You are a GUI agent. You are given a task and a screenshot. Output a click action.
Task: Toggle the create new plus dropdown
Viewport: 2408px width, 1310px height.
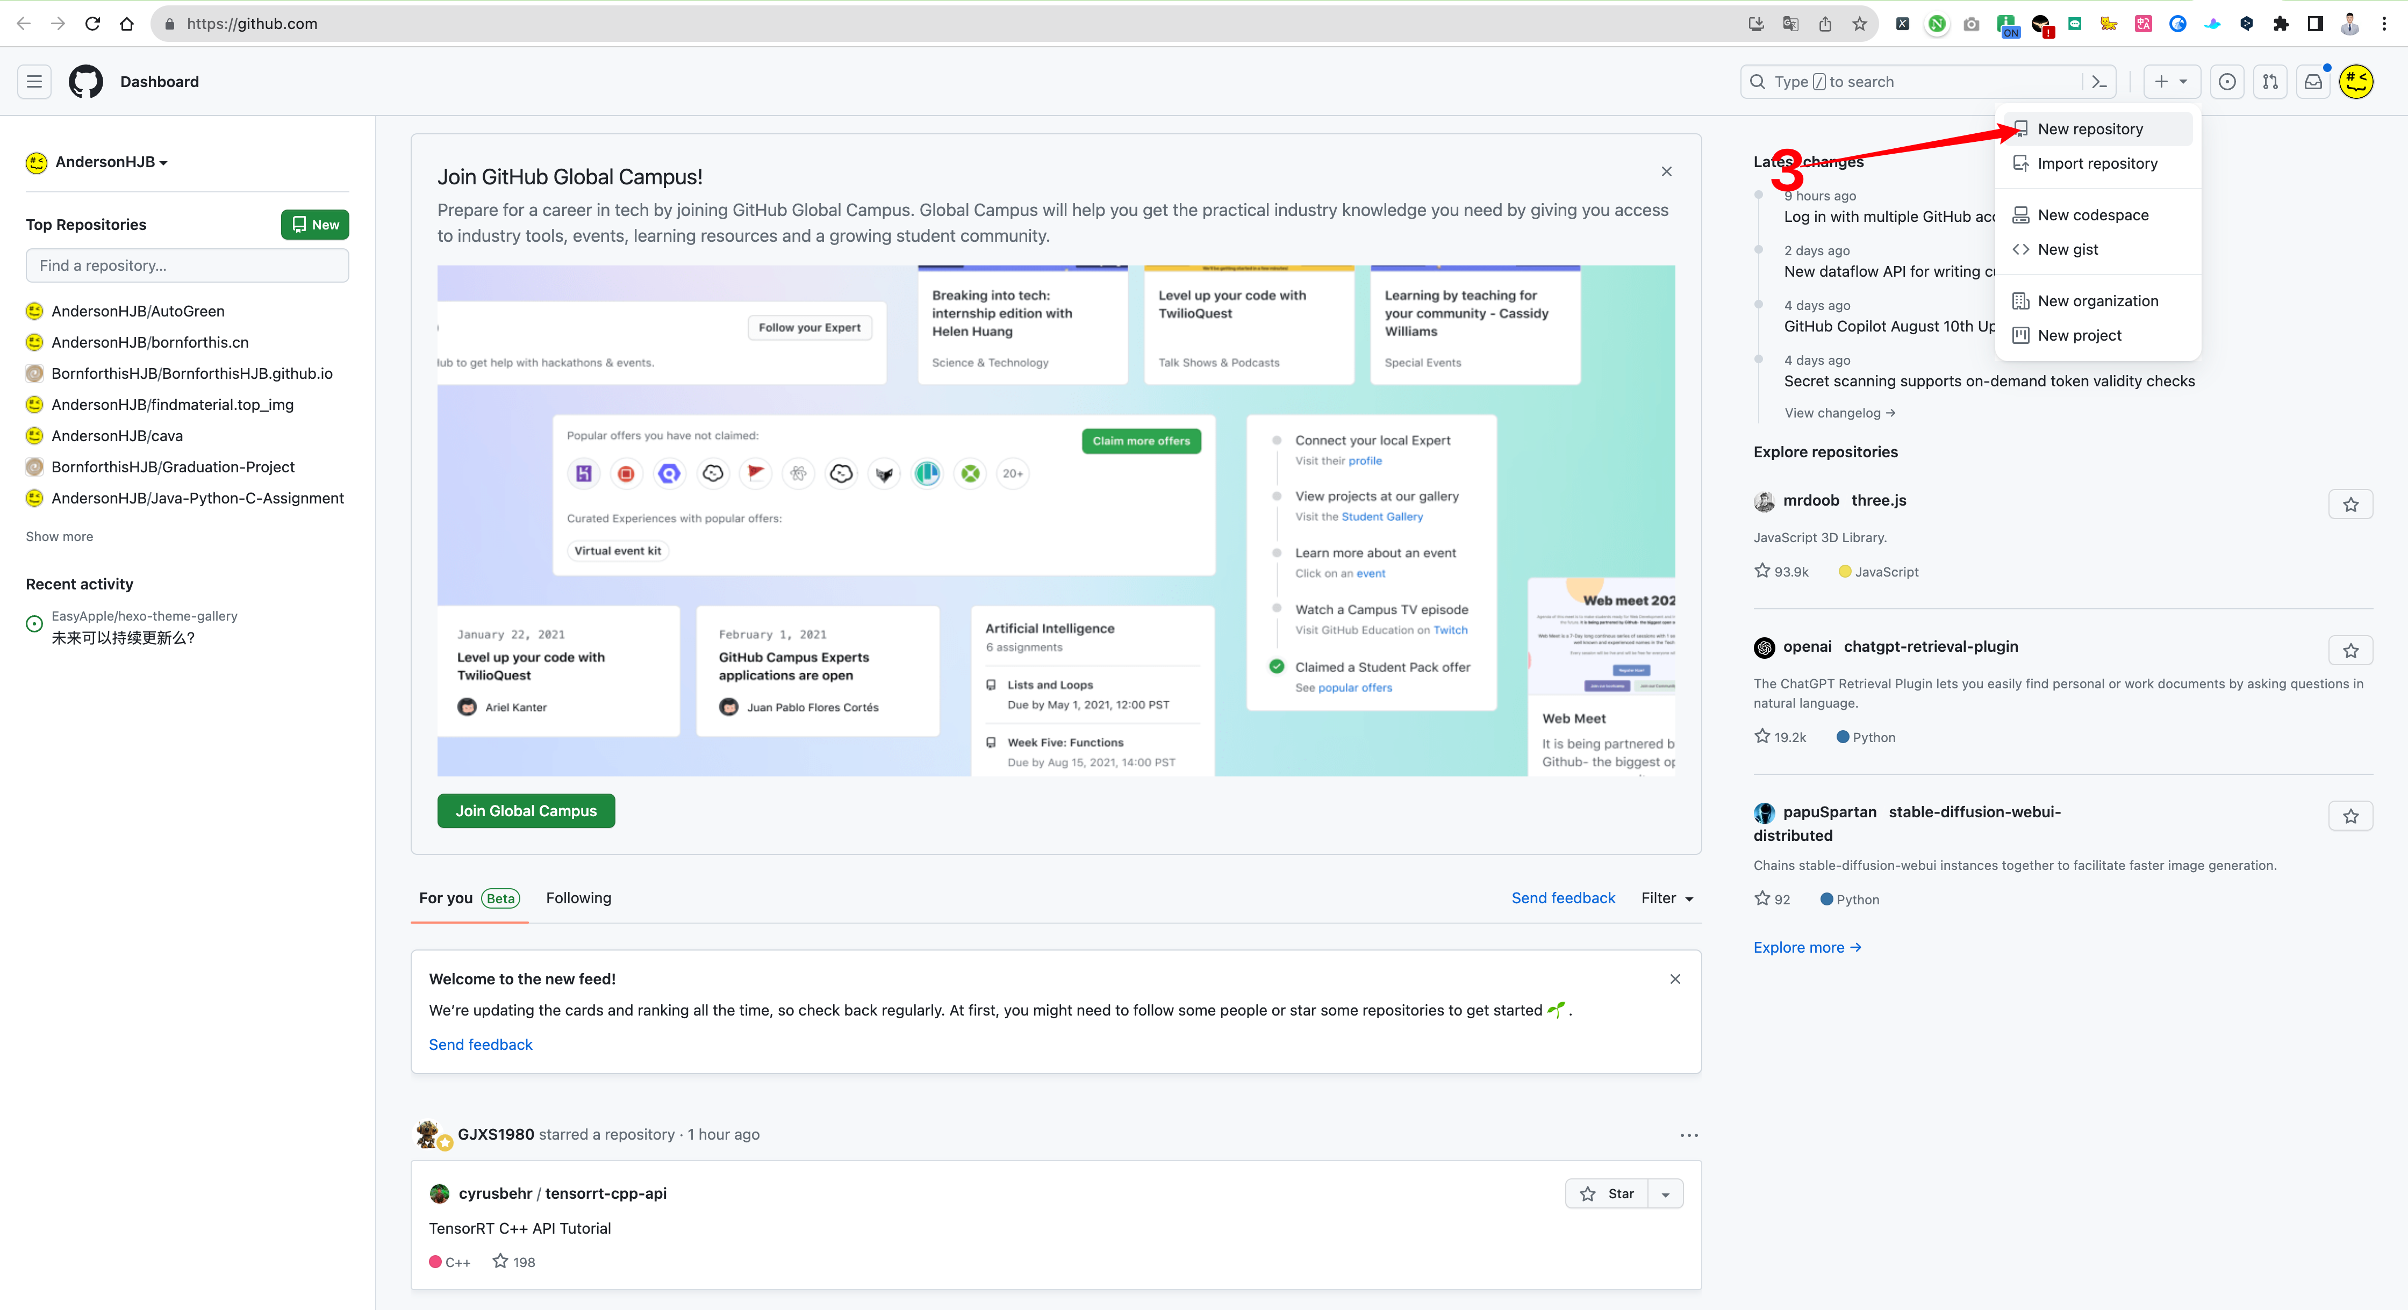point(2170,82)
